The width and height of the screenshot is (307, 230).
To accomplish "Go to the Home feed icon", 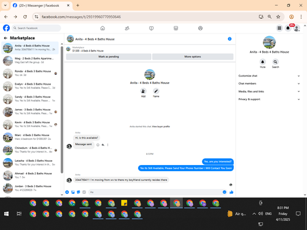I will (103, 28).
